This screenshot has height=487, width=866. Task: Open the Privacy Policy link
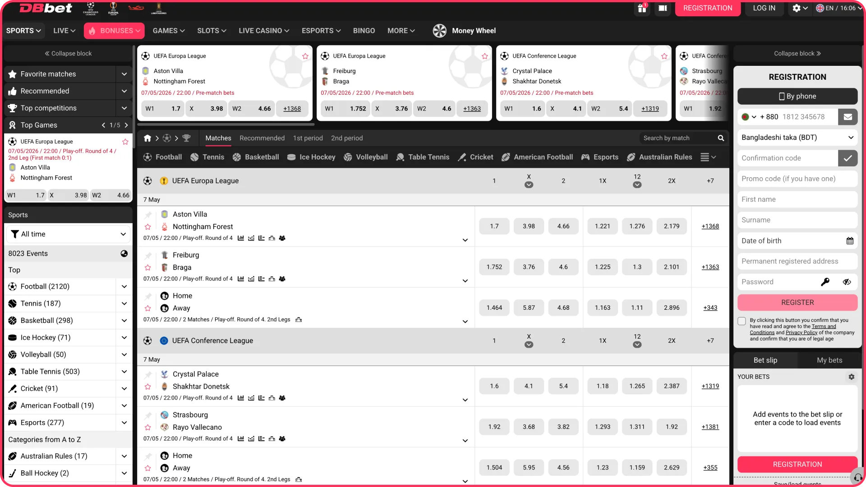point(802,333)
